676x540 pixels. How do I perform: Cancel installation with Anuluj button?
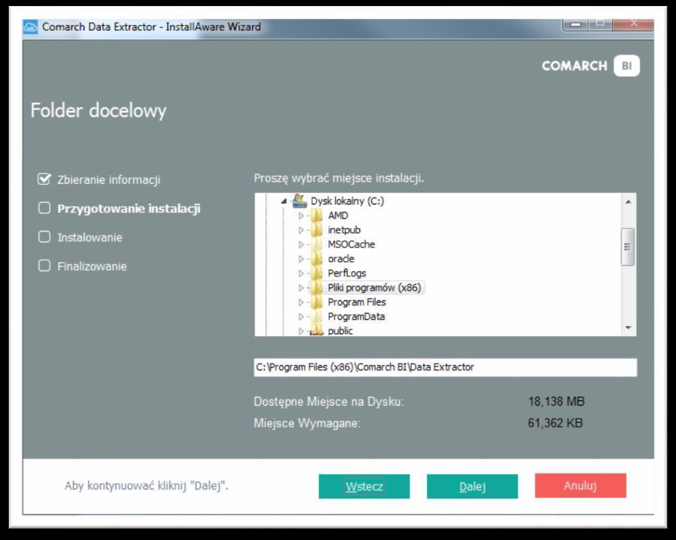(580, 485)
